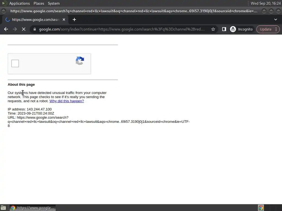The image size is (282, 211).
Task: Click the window title bar URL text
Action: click(x=134, y=11)
